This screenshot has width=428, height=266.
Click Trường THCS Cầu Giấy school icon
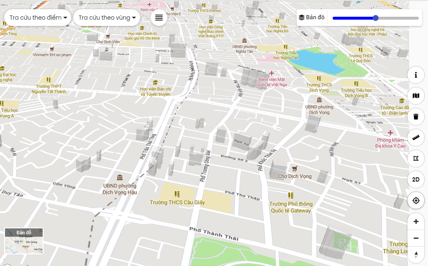(x=177, y=194)
